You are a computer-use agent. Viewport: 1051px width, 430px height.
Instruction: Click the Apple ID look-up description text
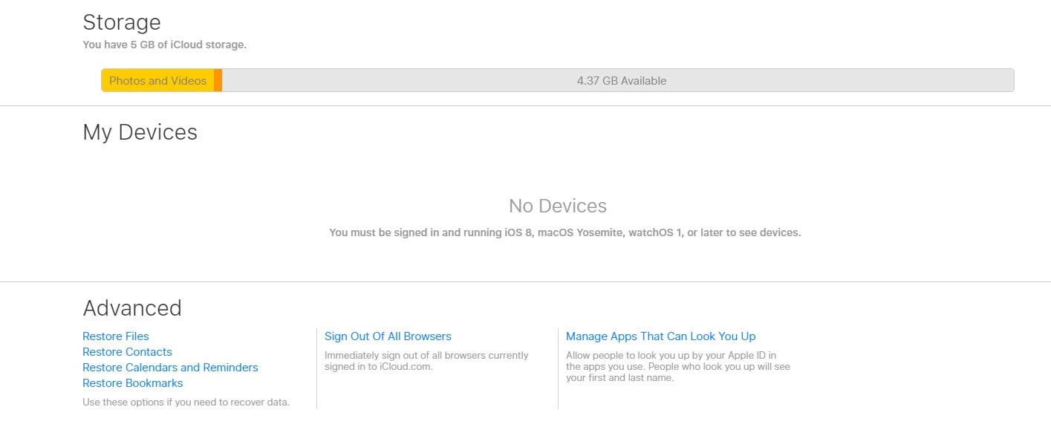(x=677, y=366)
